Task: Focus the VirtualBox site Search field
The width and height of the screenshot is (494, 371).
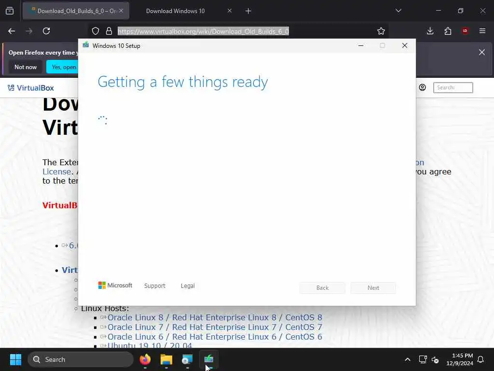Action: pos(453,87)
